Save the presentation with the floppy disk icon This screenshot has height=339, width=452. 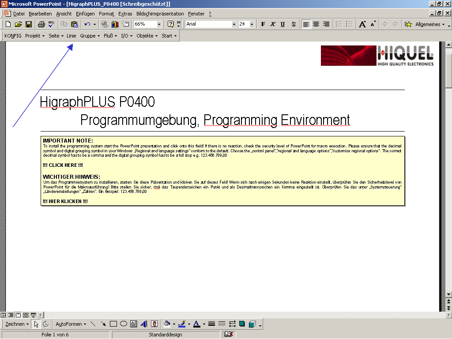pos(29,24)
